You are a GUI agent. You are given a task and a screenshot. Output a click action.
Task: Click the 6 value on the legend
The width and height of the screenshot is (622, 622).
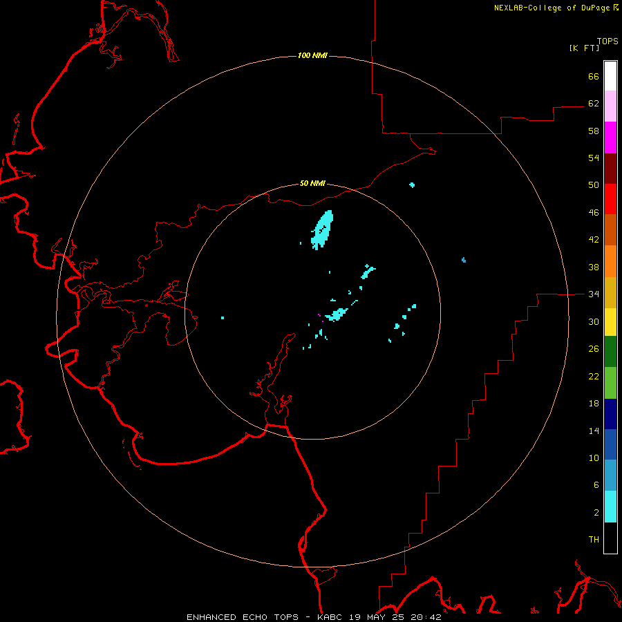point(596,484)
